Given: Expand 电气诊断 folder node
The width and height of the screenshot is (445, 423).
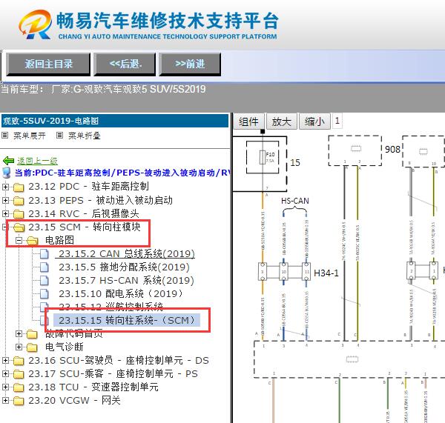Looking at the screenshot, I should click(x=19, y=347).
